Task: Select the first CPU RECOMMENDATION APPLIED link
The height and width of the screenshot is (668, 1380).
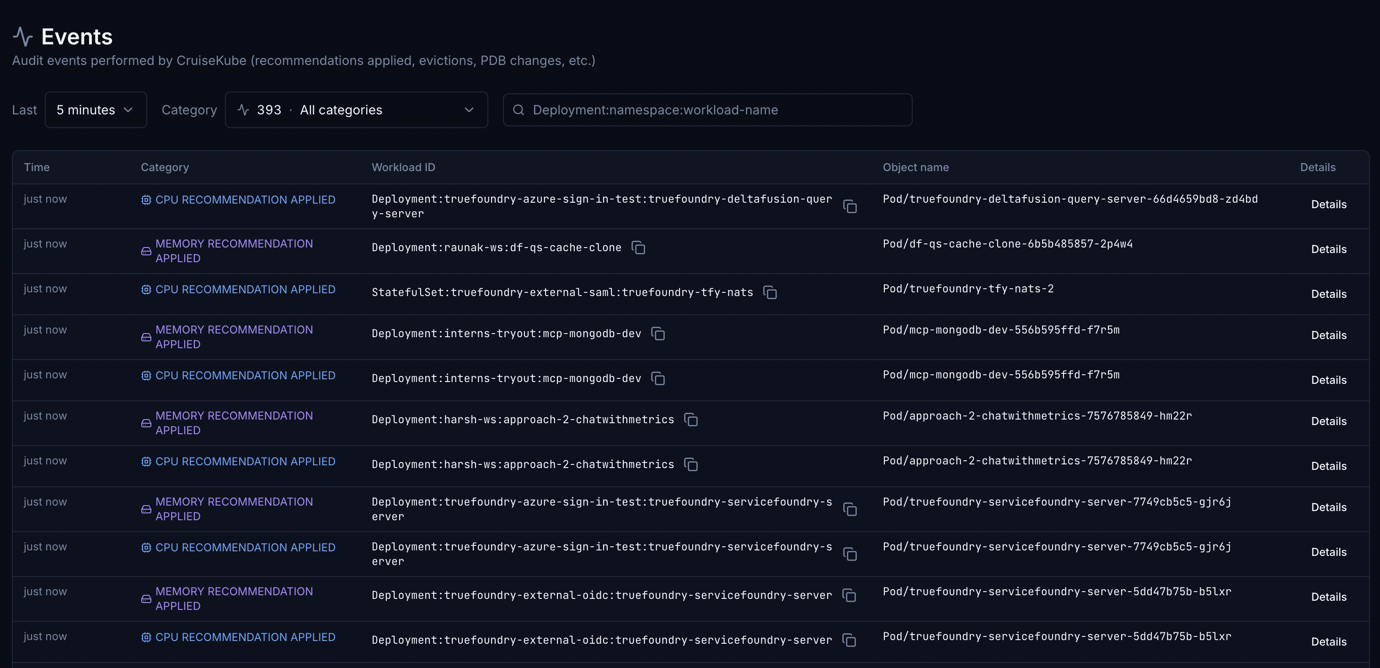Action: [245, 199]
